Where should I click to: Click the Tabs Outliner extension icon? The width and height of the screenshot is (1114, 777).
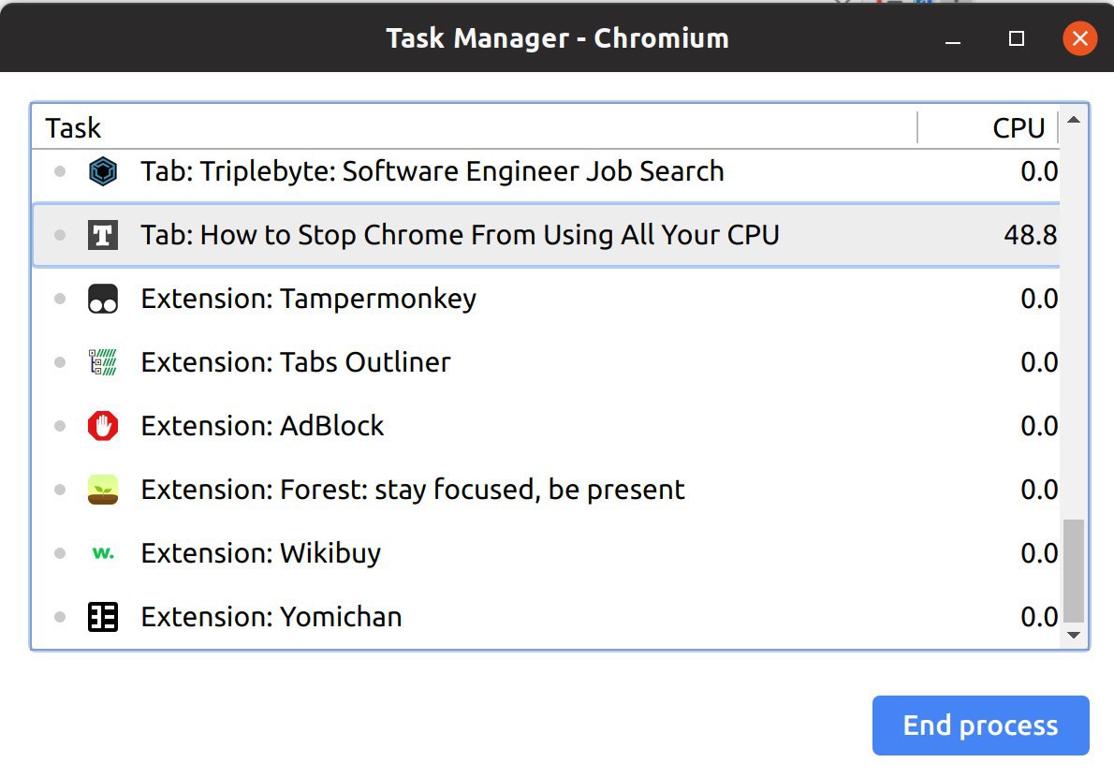click(103, 362)
